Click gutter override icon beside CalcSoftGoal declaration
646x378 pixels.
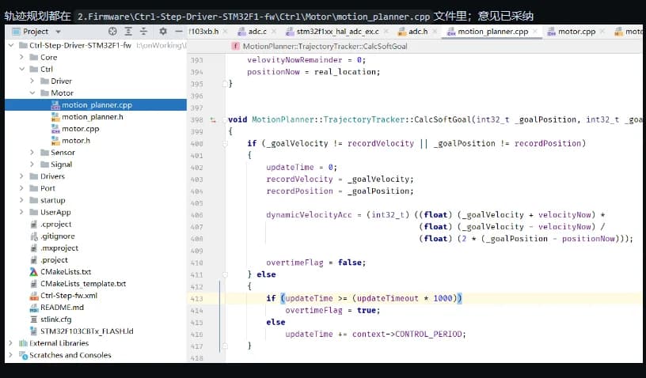213,120
